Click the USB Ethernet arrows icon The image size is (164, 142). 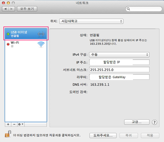(41, 34)
